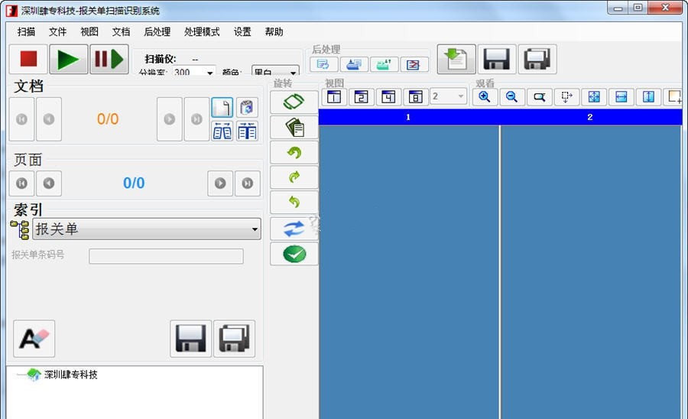Go to next page in 页面 section
The image size is (688, 419).
click(x=220, y=183)
